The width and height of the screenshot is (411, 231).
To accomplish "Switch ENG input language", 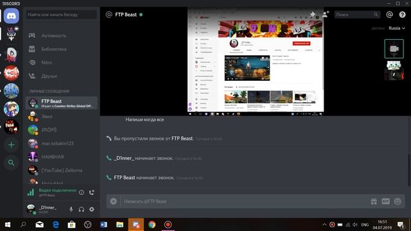I will coord(365,225).
